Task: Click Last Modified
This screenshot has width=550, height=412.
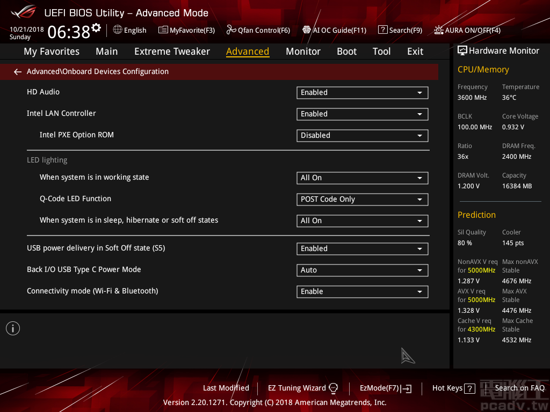Action: point(226,388)
